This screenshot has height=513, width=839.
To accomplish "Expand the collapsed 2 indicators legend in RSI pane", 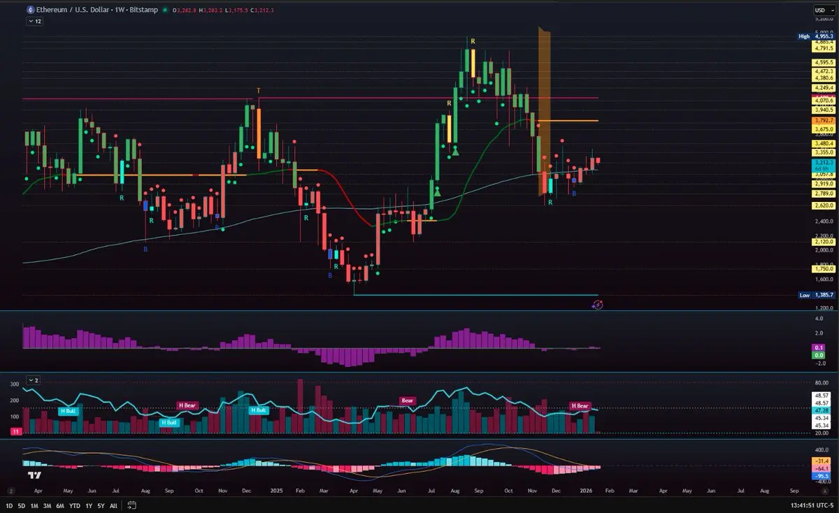I will 33,380.
